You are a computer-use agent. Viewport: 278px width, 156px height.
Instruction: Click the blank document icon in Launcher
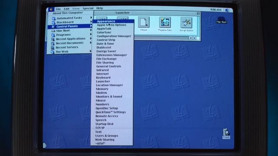[144, 22]
